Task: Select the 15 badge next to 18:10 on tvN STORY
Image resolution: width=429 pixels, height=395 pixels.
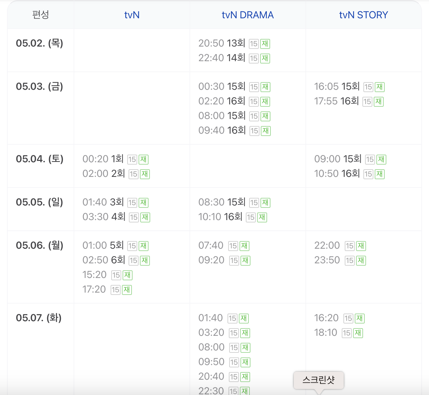Action: tap(346, 333)
